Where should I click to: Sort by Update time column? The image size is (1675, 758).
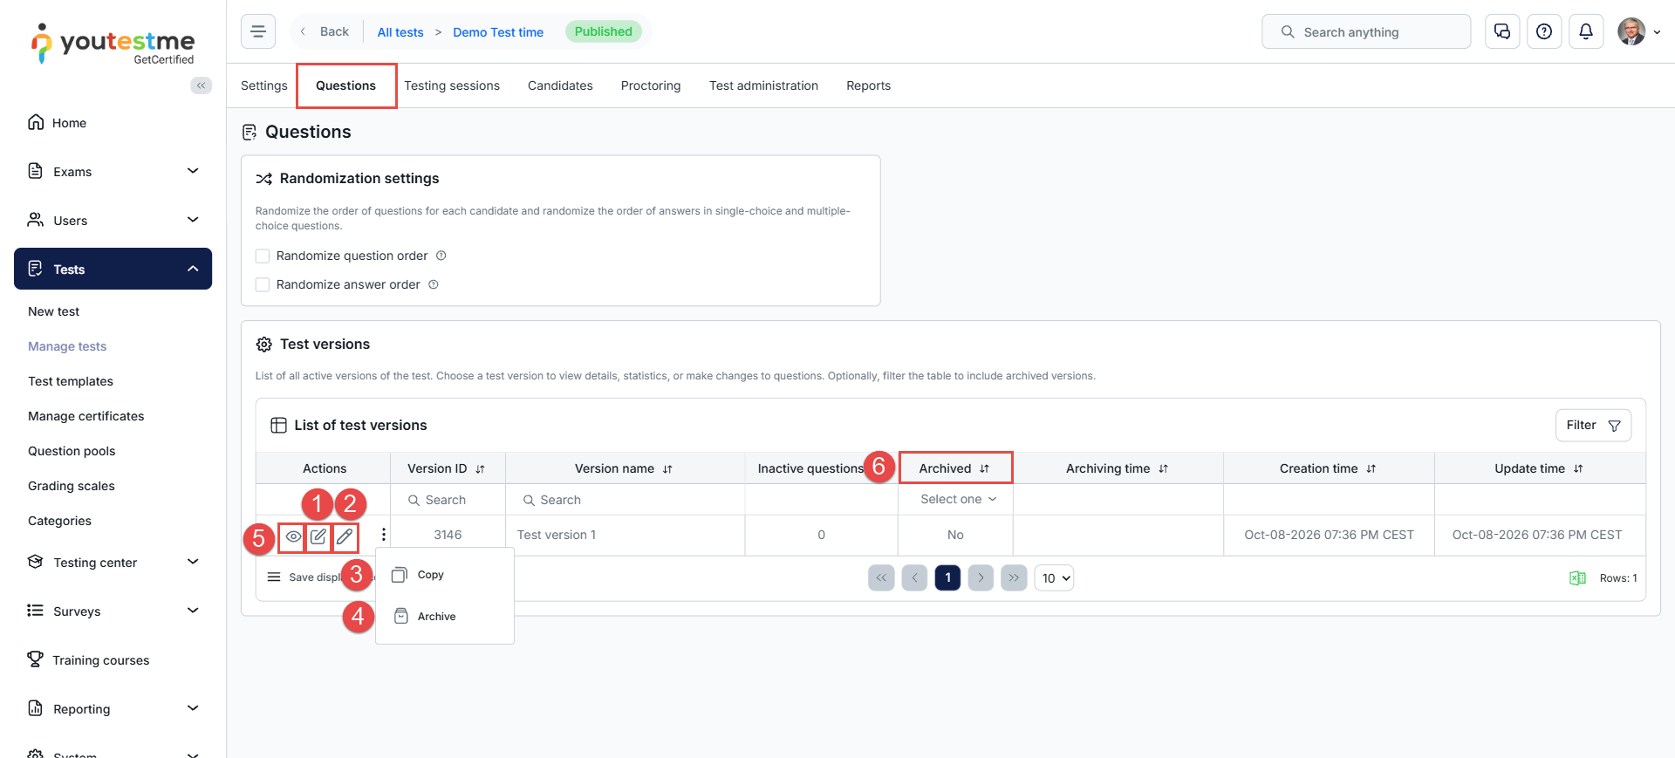pos(1577,469)
